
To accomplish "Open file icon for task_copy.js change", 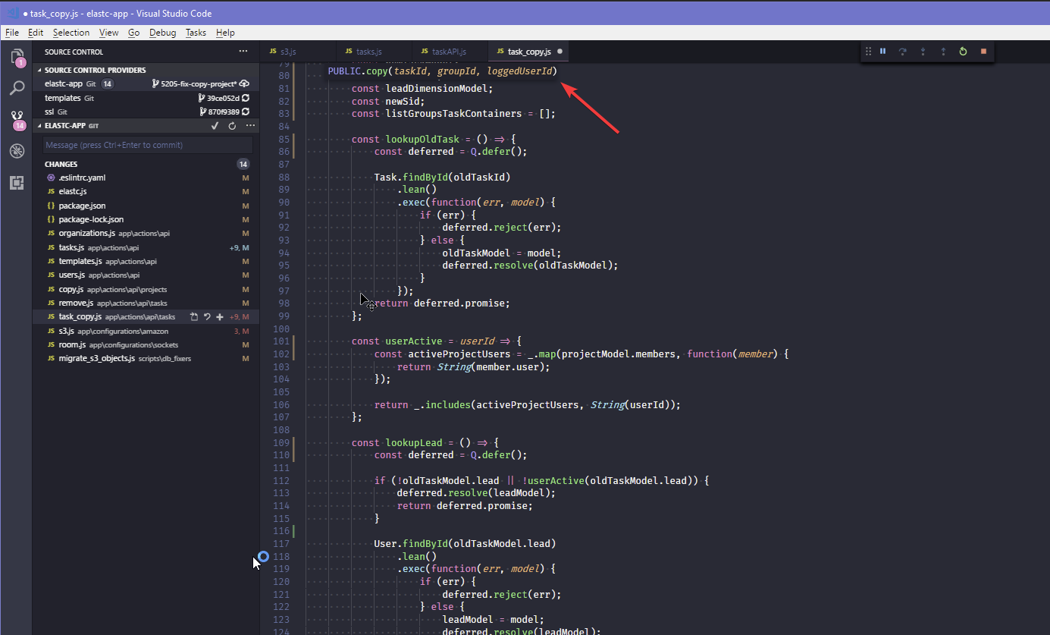I will [x=193, y=316].
